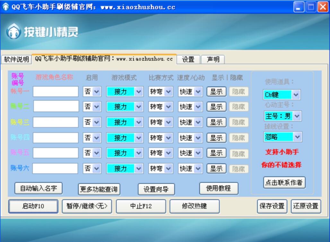Stop the script with 中止F12
This screenshot has height=242, width=330.
tap(141, 206)
